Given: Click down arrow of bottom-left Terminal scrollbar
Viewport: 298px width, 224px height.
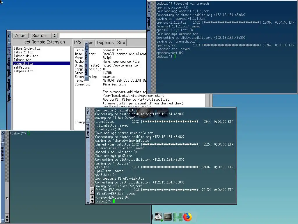Looking at the screenshot, I should [7, 220].
